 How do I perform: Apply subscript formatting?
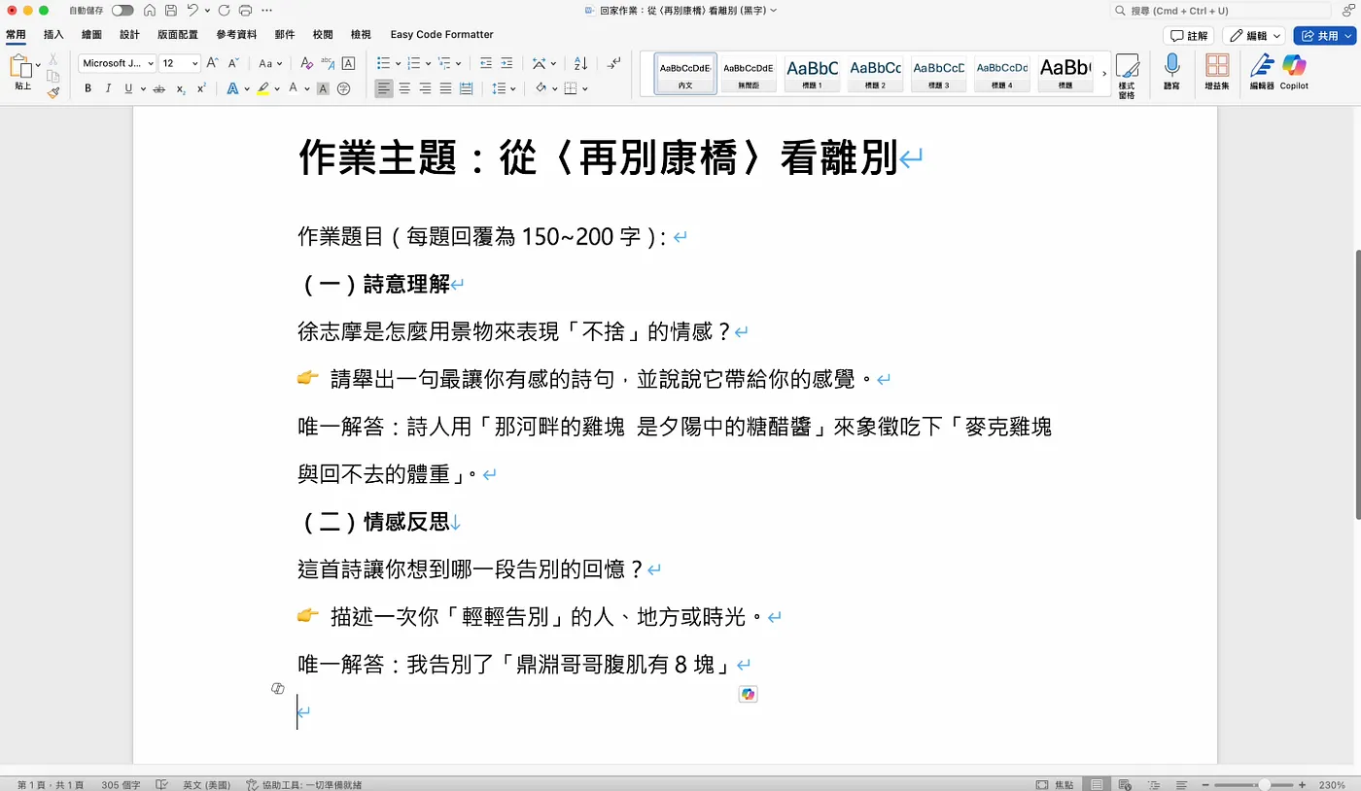point(181,88)
